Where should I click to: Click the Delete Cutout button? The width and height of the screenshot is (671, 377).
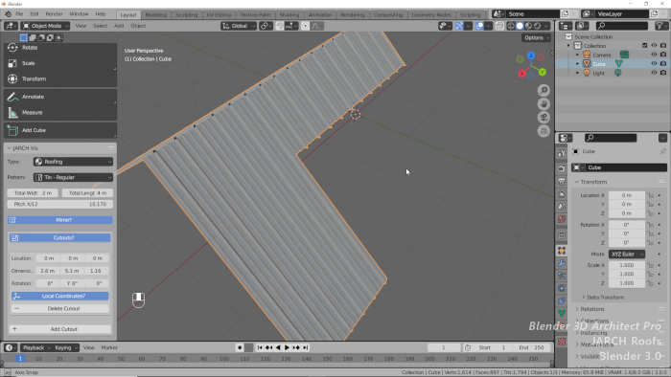tap(59, 308)
